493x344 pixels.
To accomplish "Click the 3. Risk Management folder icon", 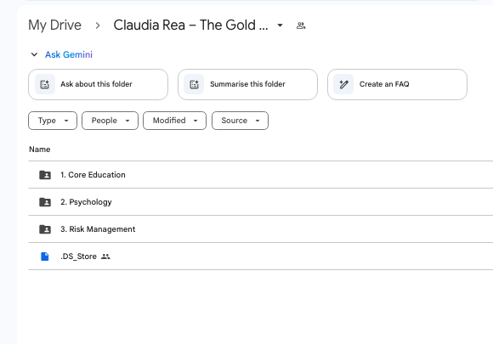I will [45, 229].
